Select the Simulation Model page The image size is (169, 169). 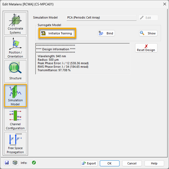(15, 95)
